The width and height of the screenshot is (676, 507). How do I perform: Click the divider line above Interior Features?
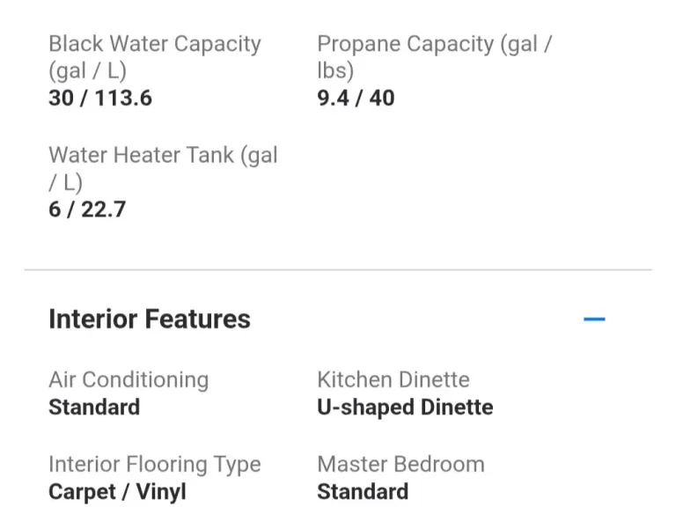coord(338,269)
